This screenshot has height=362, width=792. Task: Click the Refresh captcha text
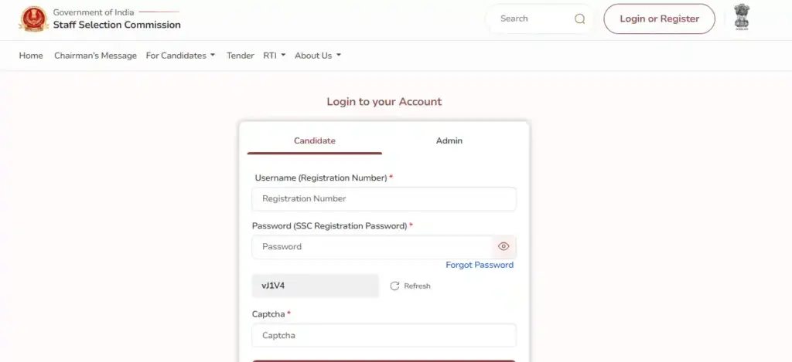pyautogui.click(x=417, y=286)
